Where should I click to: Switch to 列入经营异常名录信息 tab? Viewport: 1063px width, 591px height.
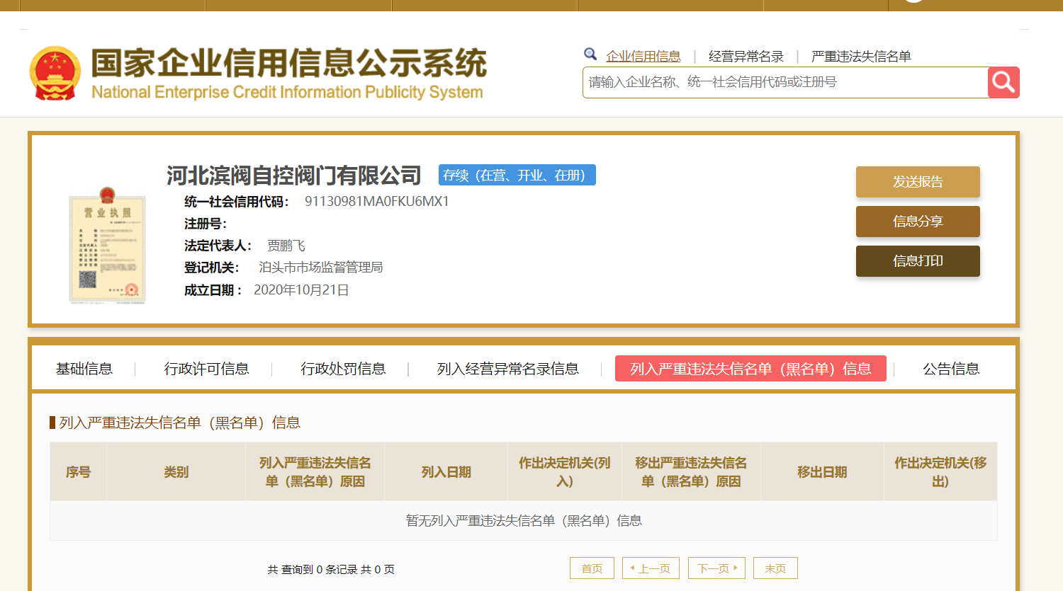[507, 369]
